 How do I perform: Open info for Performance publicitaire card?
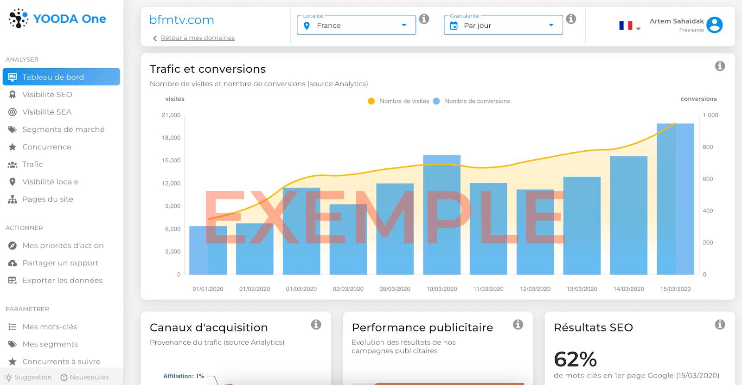click(518, 325)
